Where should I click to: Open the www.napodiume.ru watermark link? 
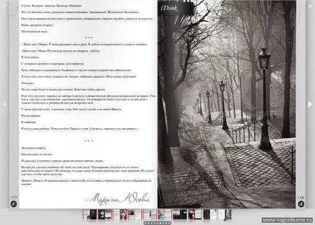[x=288, y=220]
